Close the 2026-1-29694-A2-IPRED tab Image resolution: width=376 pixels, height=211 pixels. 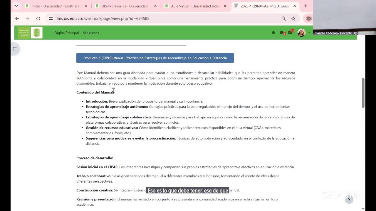point(295,6)
